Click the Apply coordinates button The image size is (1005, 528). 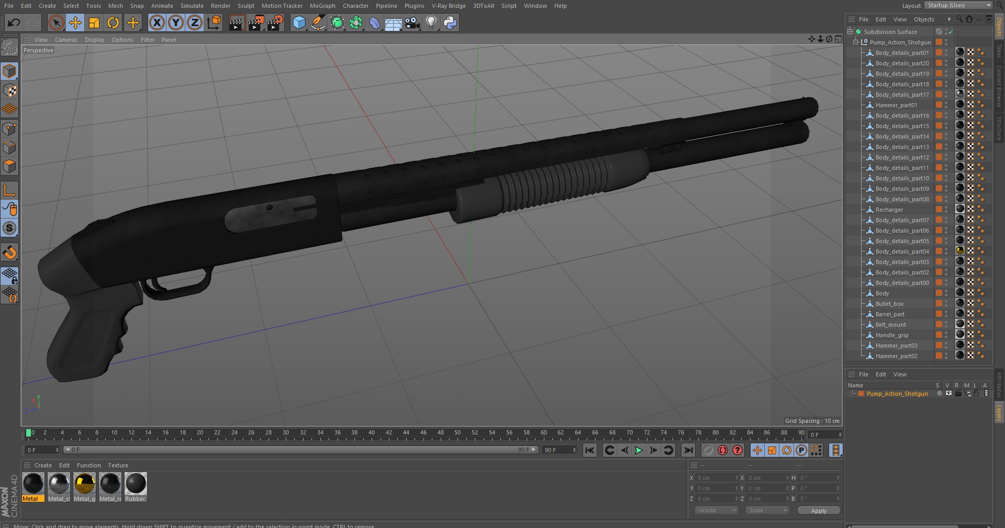tap(819, 511)
